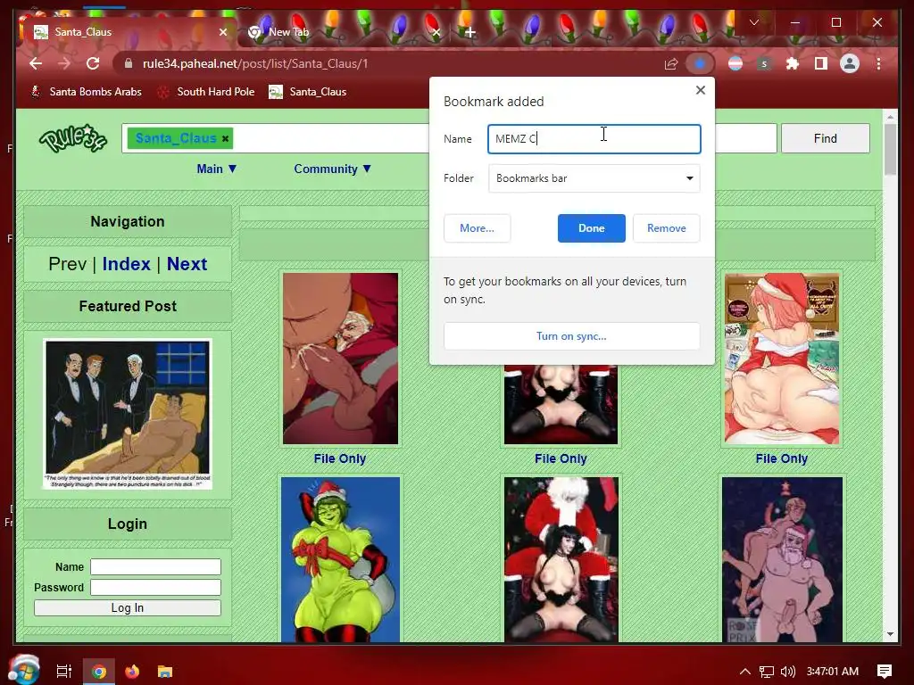
Task: Click the page vertical scrollbar thumb
Action: click(890, 150)
